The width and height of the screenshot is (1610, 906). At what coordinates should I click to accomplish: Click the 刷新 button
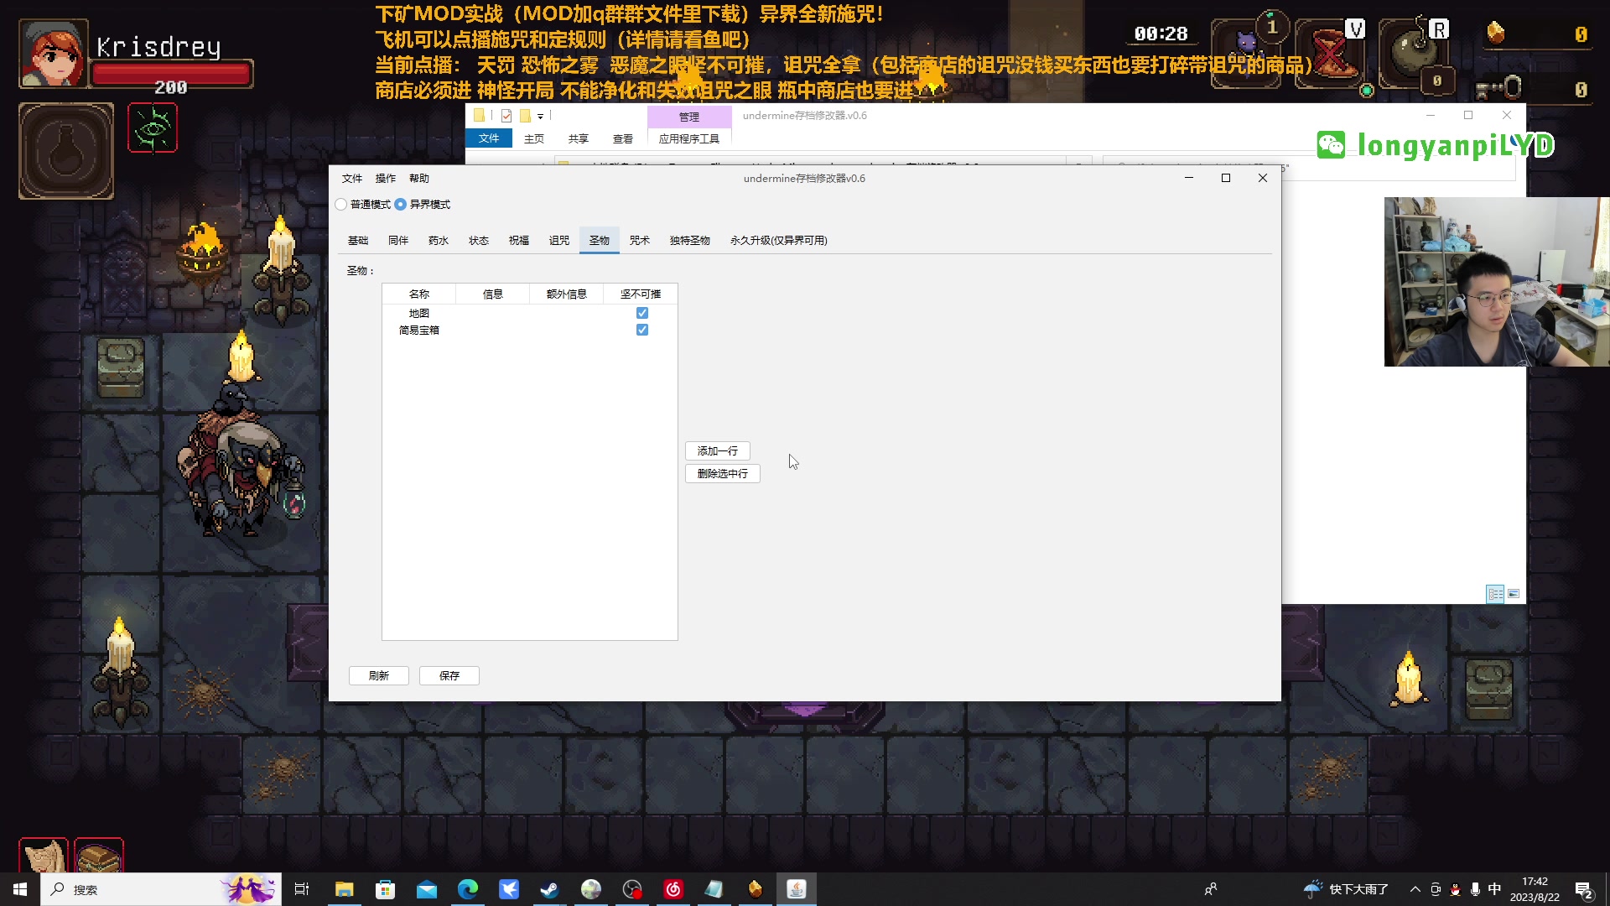click(379, 676)
